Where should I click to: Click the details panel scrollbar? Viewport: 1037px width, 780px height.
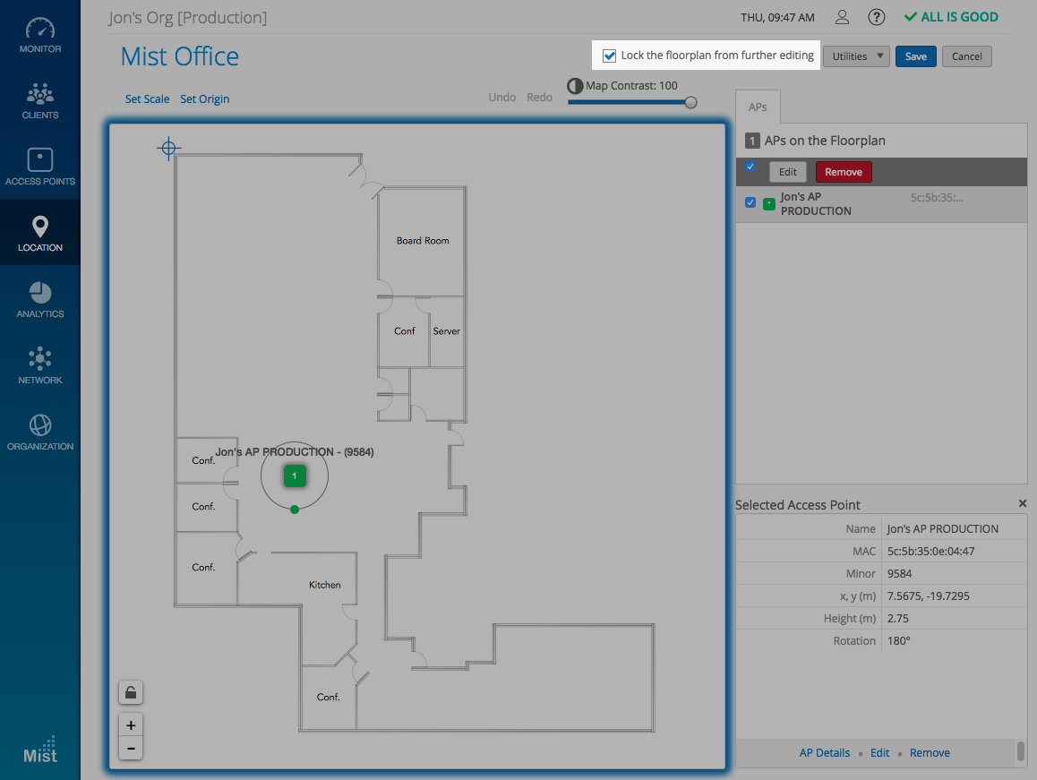pos(1021,751)
